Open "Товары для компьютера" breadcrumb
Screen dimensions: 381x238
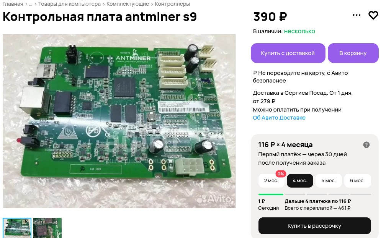tap(69, 4)
